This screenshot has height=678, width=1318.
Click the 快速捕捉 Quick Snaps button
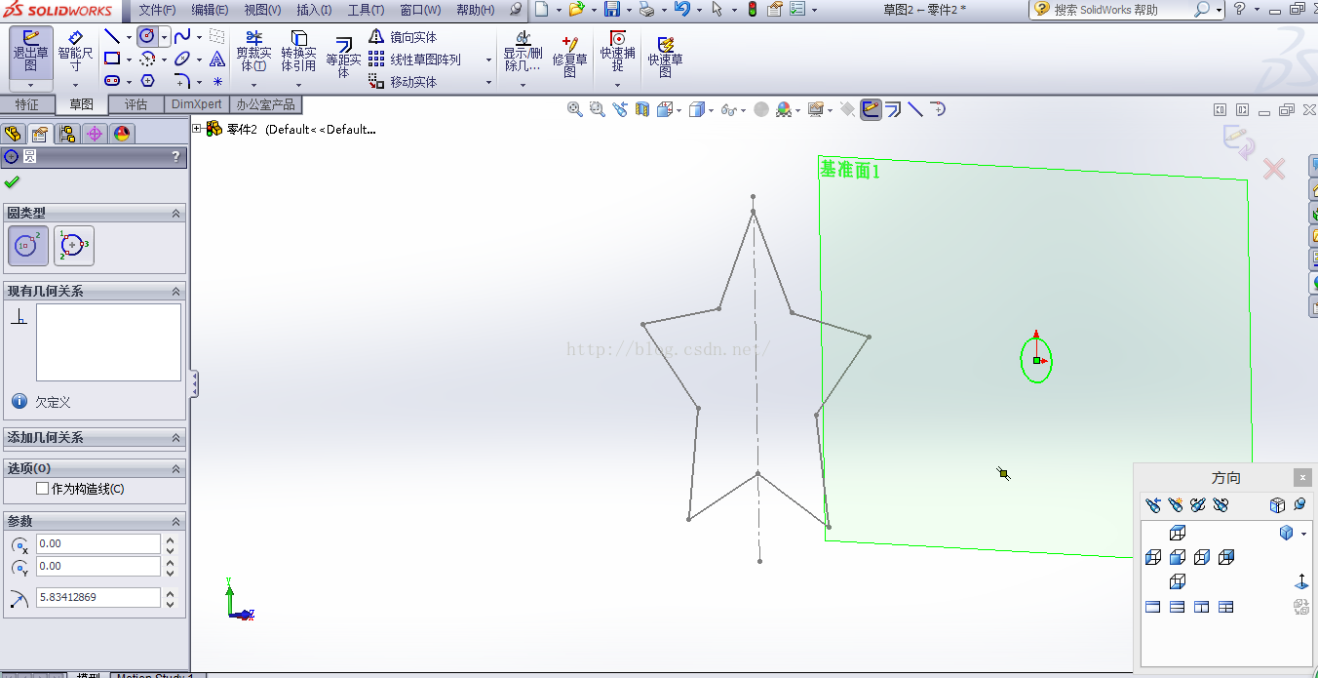(617, 53)
